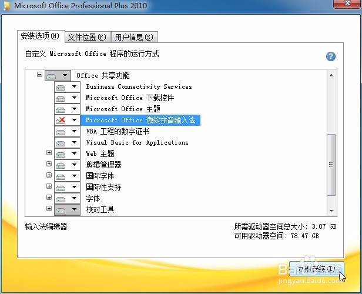Click the blue help question mark icon
362x294 pixels.
(x=331, y=56)
